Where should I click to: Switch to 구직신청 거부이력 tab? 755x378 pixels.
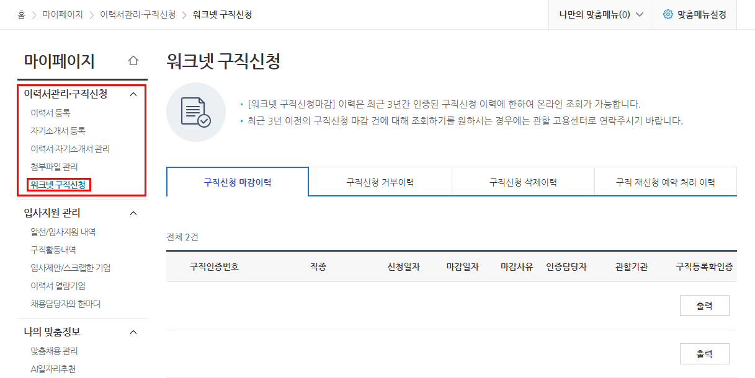380,182
